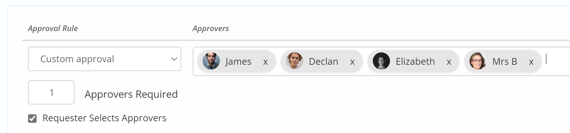Click the Requester Selects Approvers label
Screen dimensions: 570x133
(x=104, y=118)
